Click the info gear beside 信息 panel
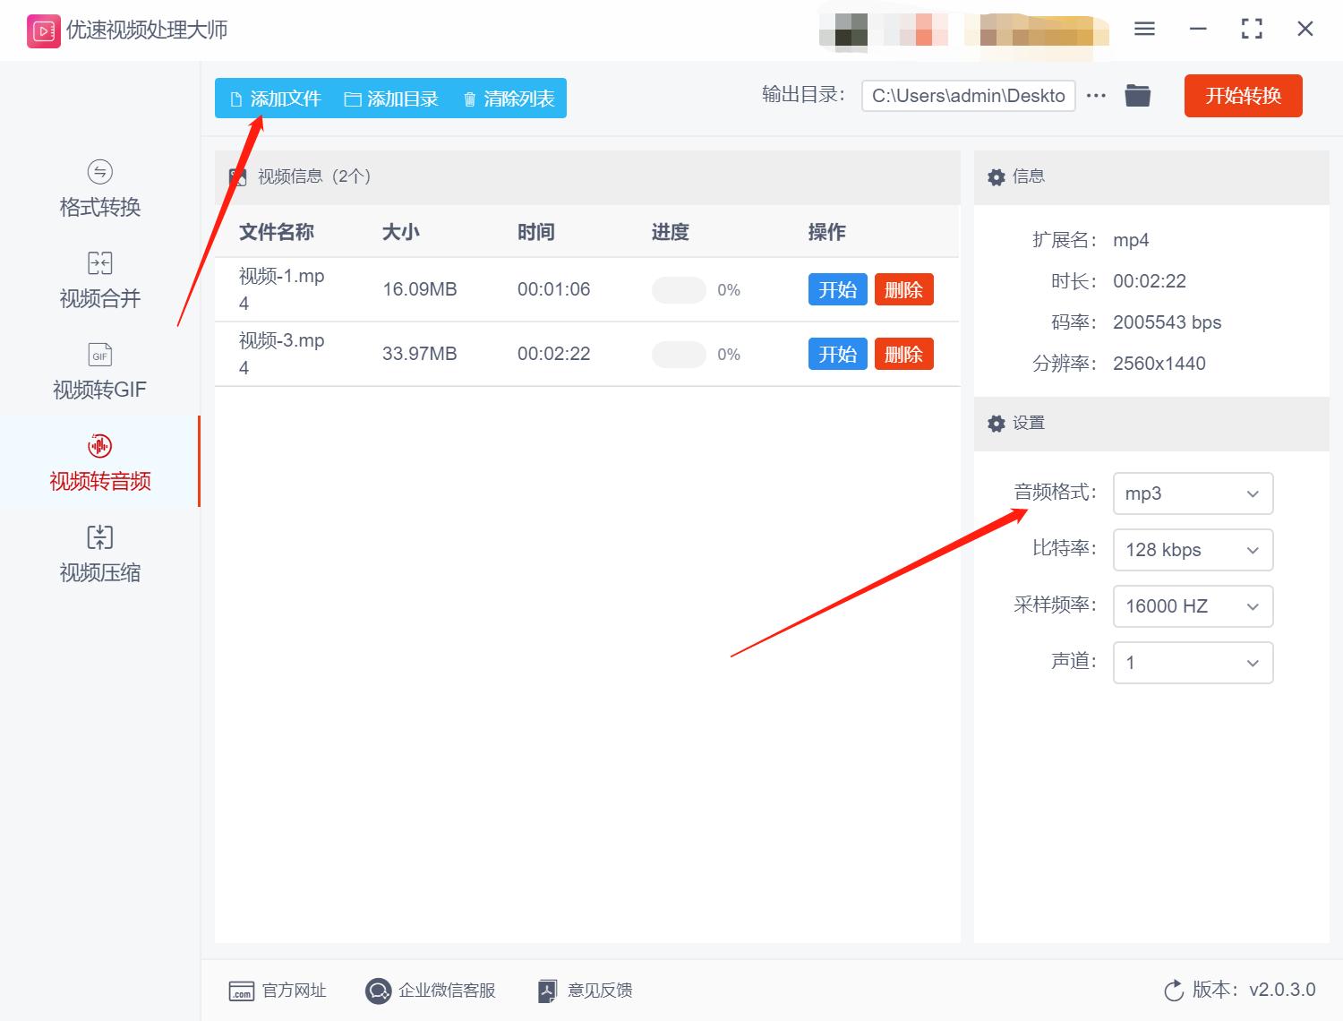 click(996, 177)
